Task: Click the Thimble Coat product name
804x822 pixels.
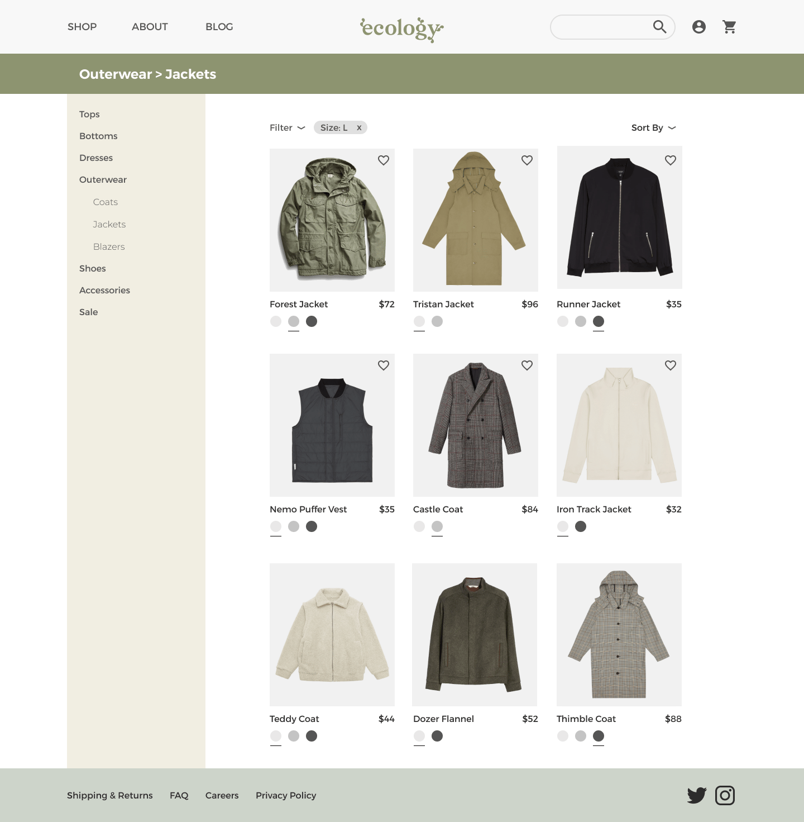Action: coord(586,719)
